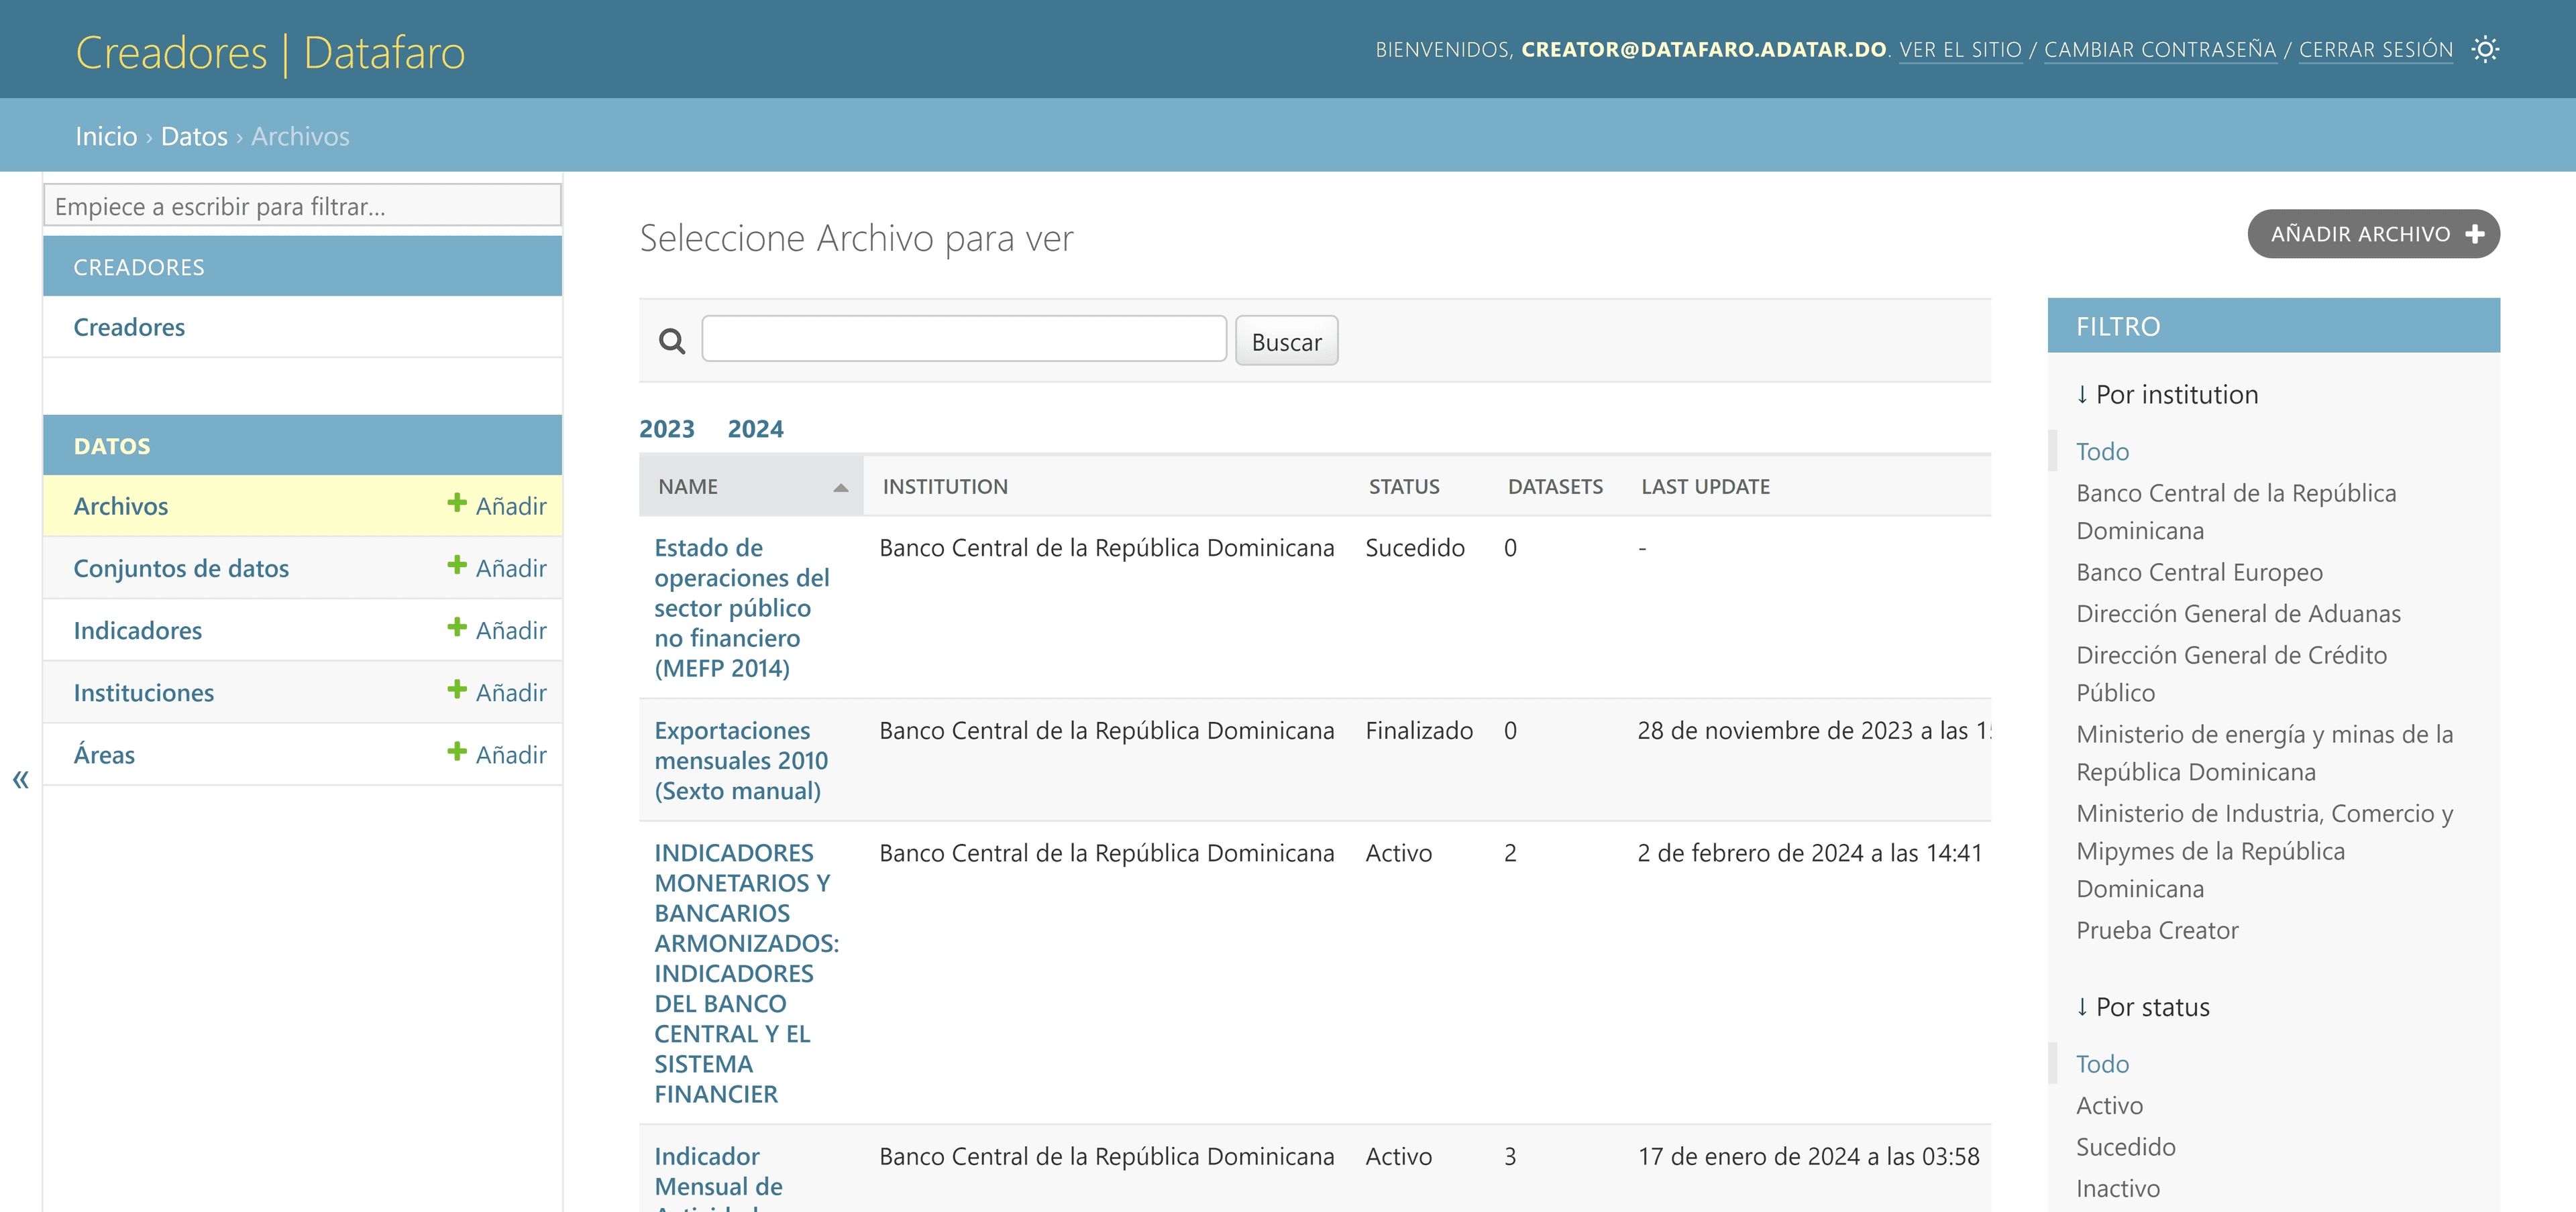Open Exportaciones mensuales 2010 archive

[x=741, y=760]
